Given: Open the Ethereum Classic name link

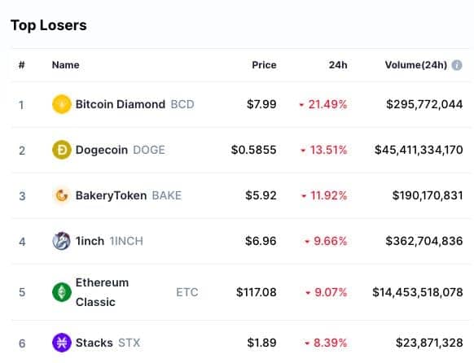Looking at the screenshot, I should click(102, 292).
